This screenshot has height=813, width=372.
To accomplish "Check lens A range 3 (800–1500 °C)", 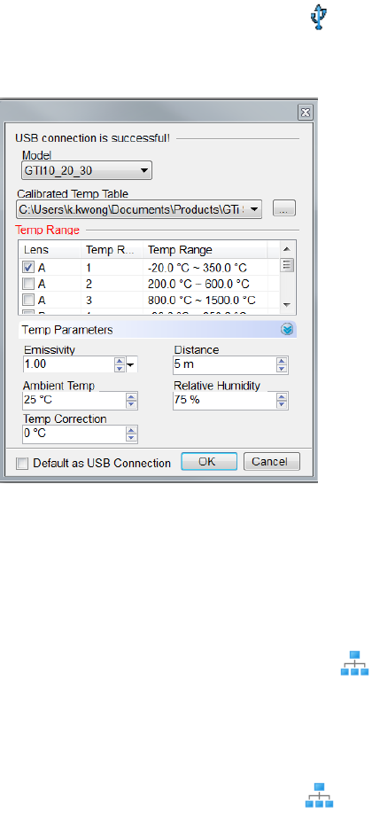I will tap(28, 300).
